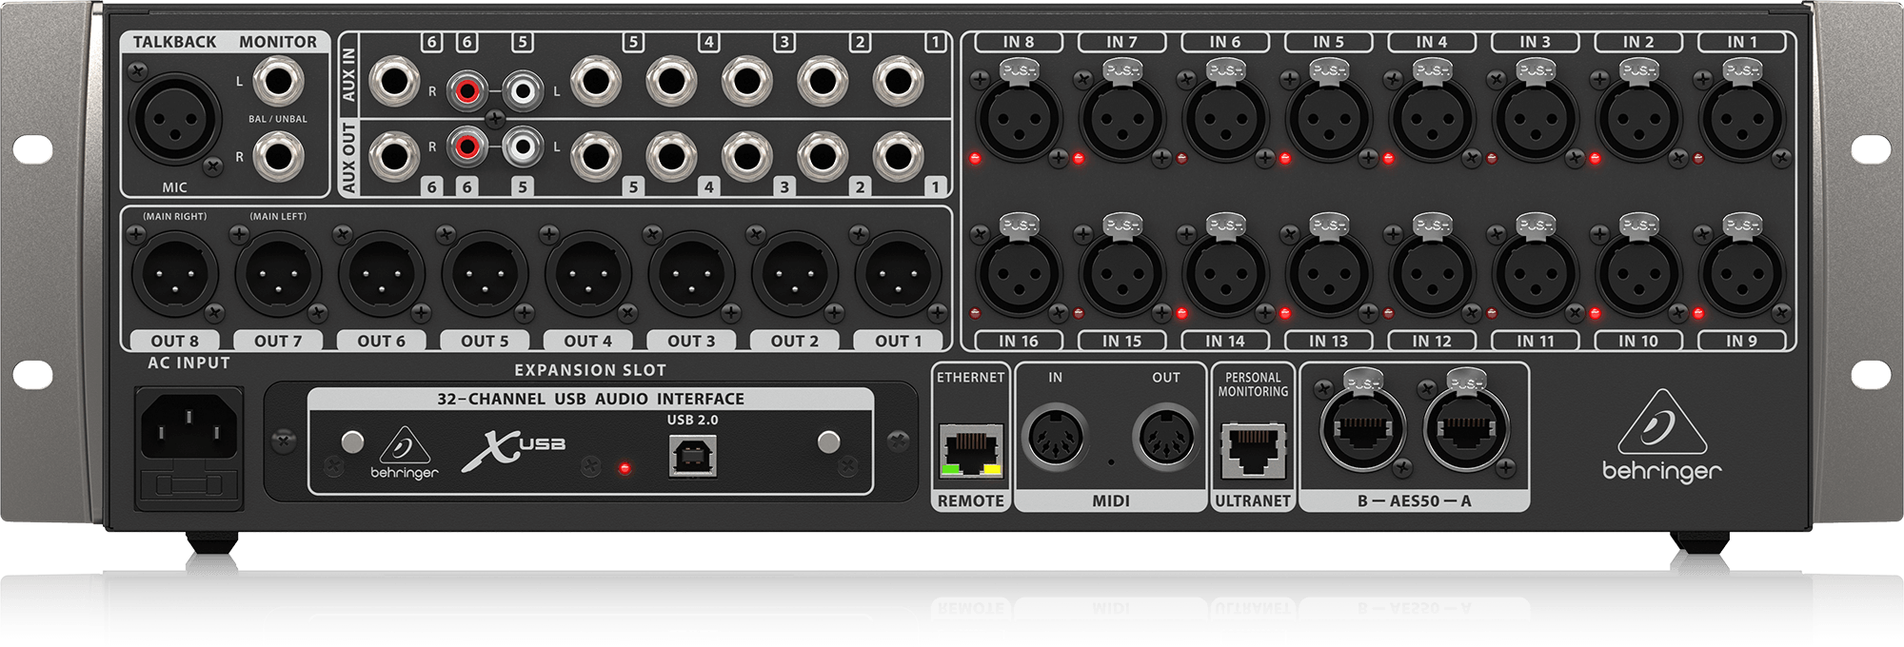Select the USB 2.0 port
1904x647 pixels.
tap(693, 458)
